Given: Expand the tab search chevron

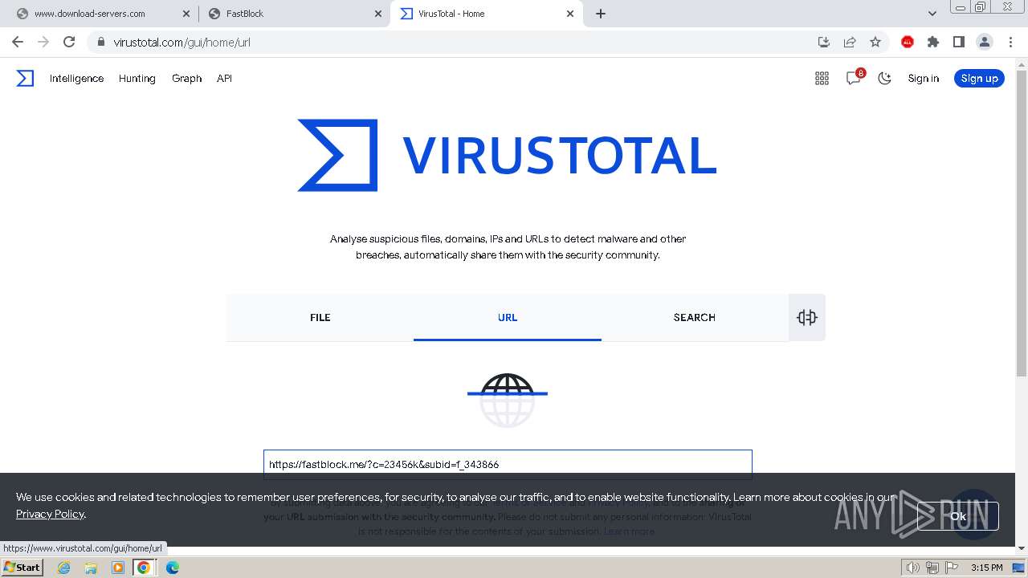Looking at the screenshot, I should [x=932, y=14].
